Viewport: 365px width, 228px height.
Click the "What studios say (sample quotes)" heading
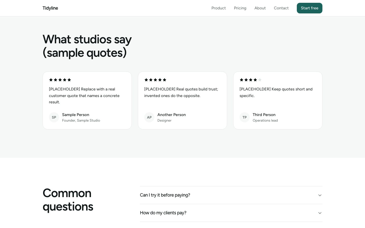pos(87,46)
